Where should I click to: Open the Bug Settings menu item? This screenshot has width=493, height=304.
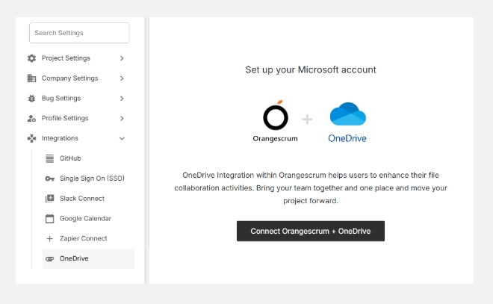click(77, 99)
